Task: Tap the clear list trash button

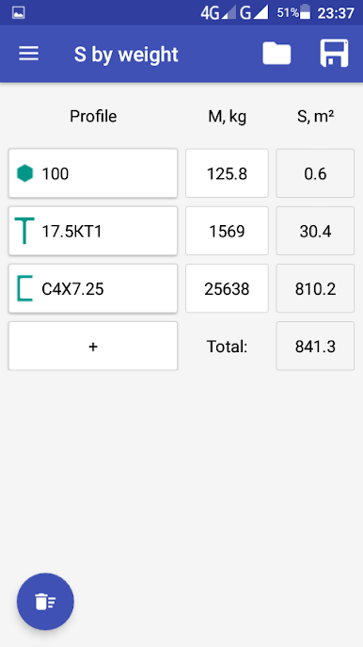Action: pos(45,601)
